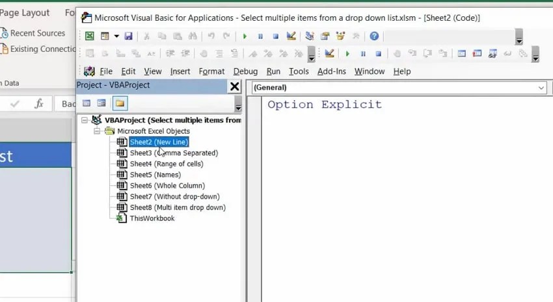The width and height of the screenshot is (553, 302).
Task: Select ThisWorkbook in project tree
Action: tap(152, 219)
